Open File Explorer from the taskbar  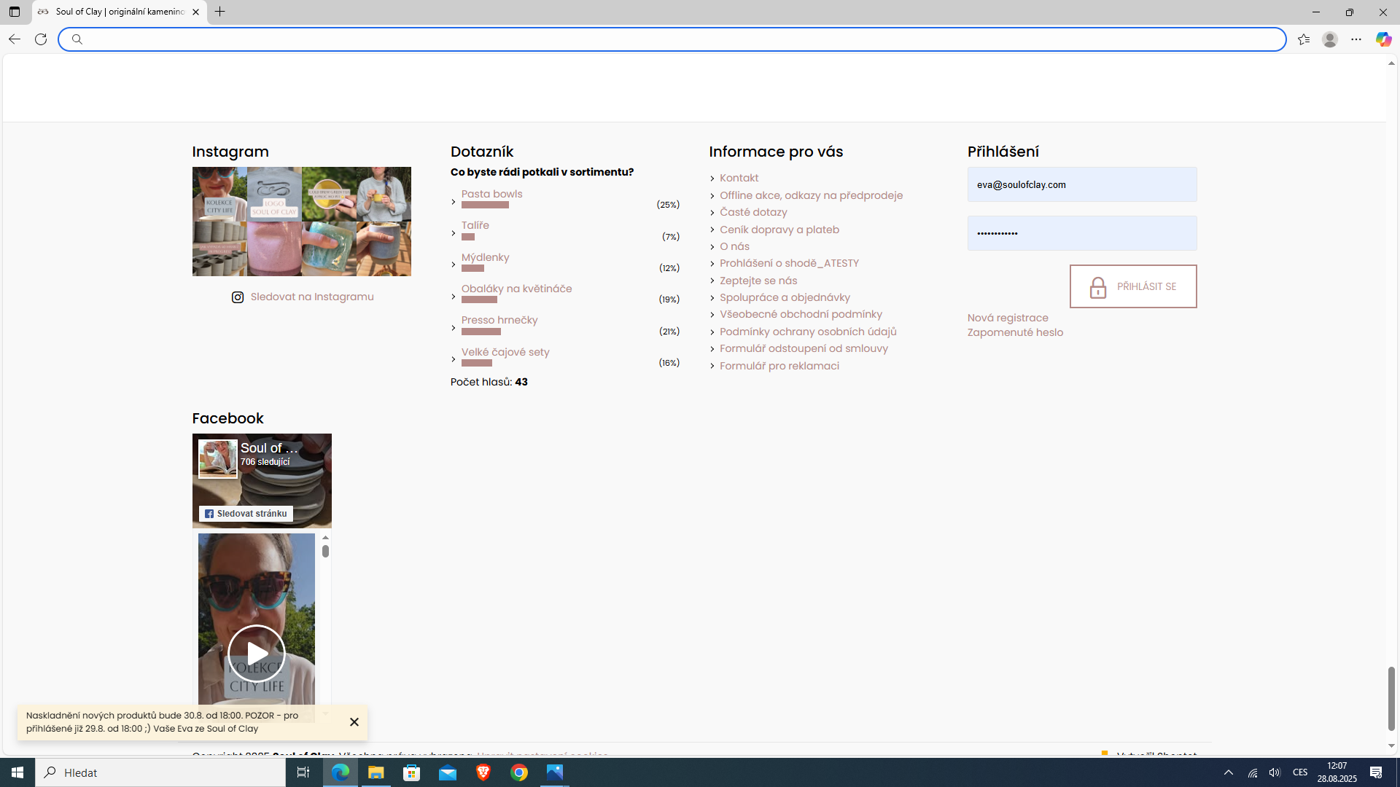pyautogui.click(x=376, y=772)
